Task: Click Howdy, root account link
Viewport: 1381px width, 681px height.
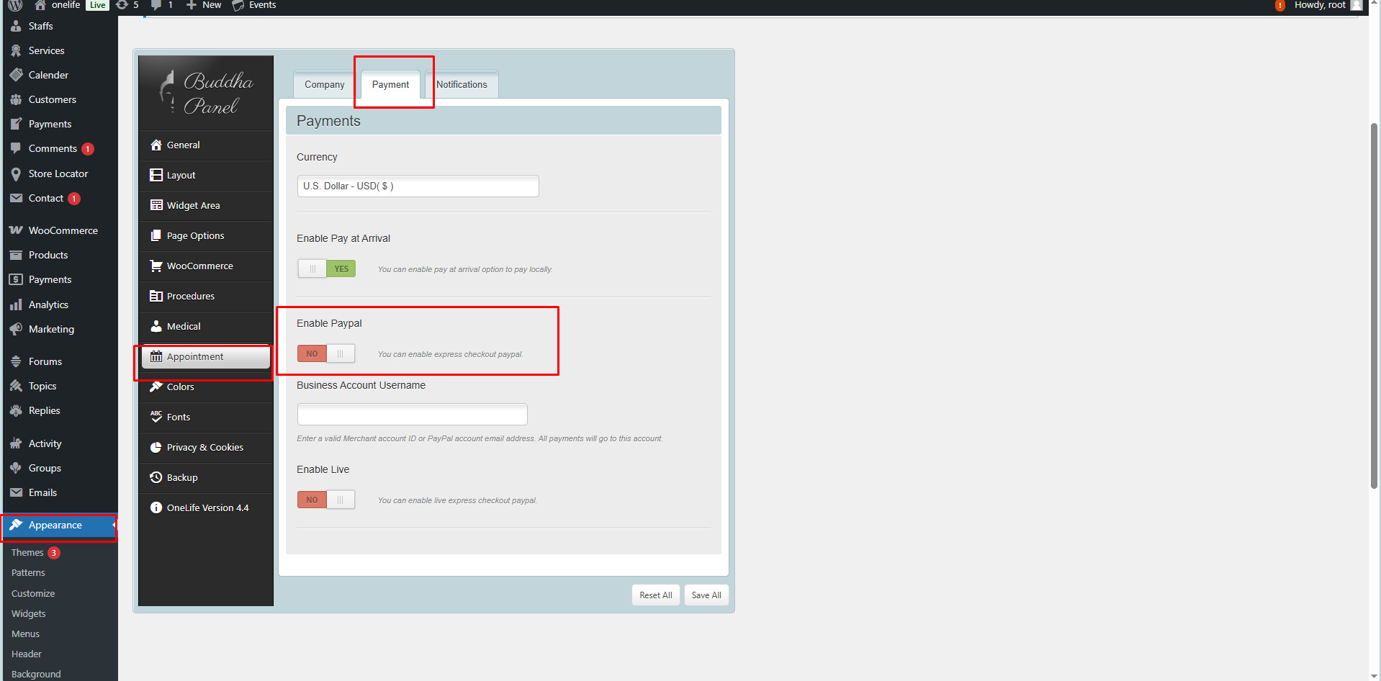Action: pos(1328,5)
